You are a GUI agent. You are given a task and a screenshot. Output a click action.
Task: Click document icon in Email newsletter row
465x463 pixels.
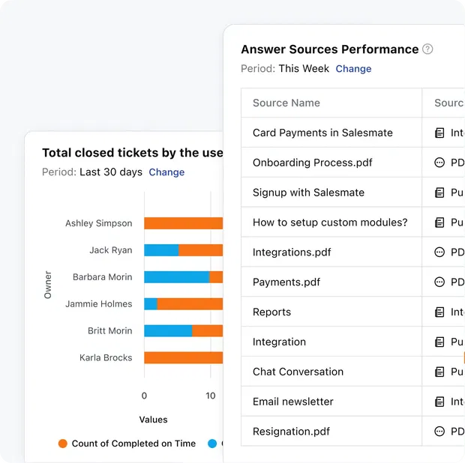(439, 402)
